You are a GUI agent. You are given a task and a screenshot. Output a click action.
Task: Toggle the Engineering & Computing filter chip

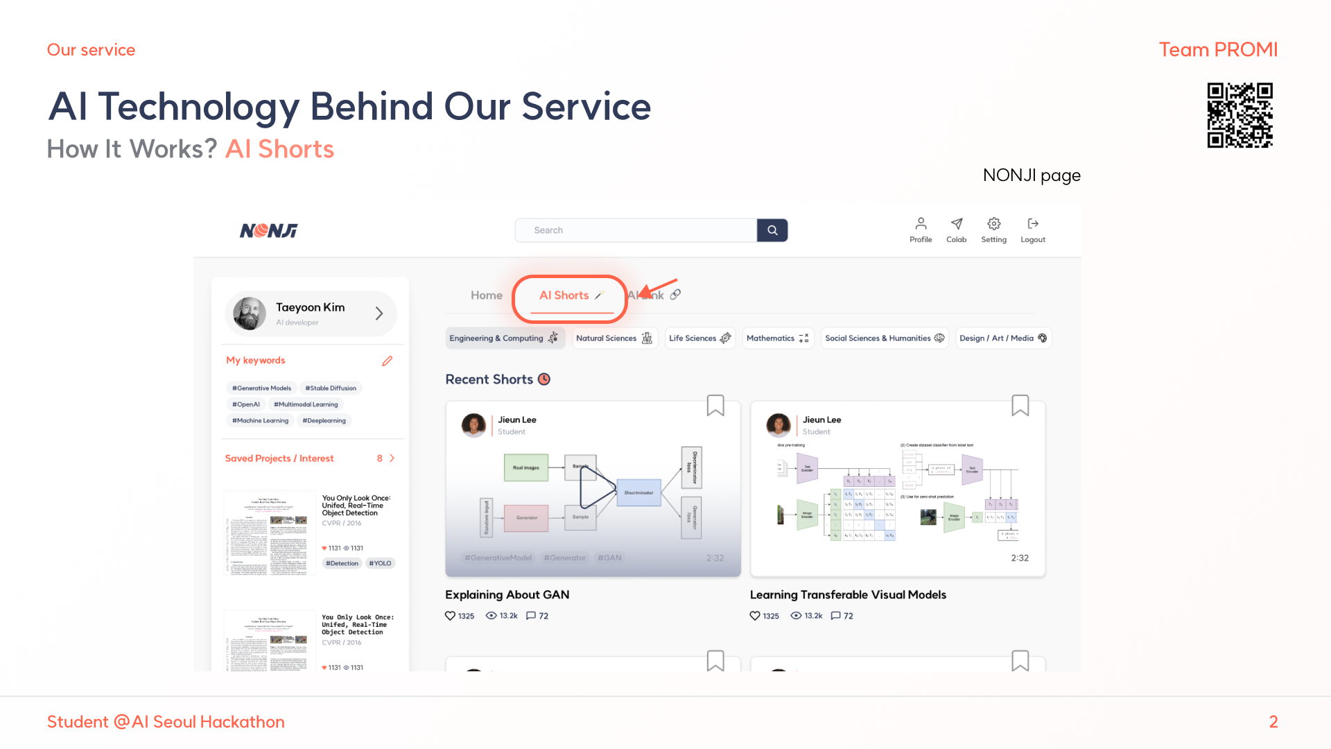tap(504, 338)
